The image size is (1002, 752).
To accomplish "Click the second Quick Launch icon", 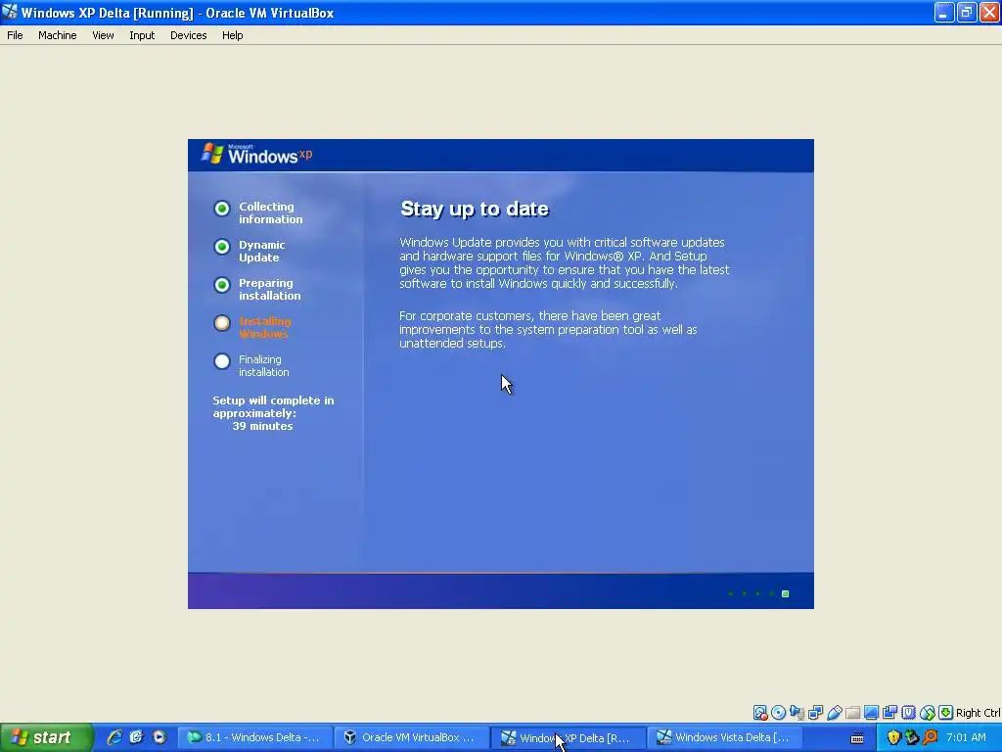I will coord(136,737).
